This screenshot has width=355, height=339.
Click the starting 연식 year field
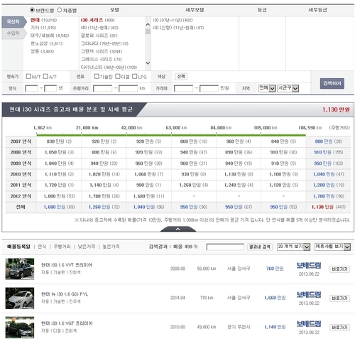31,88
